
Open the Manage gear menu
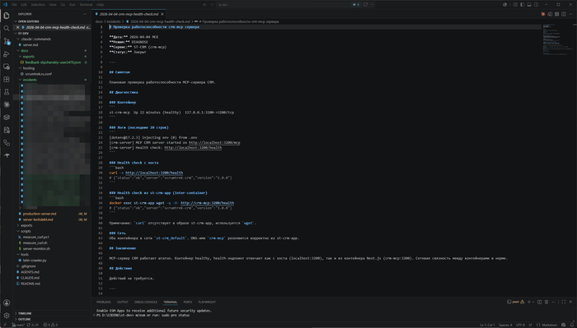click(7, 315)
